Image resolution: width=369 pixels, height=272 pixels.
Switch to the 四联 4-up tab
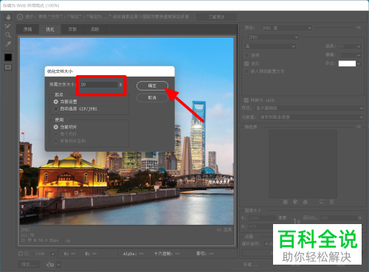[95, 29]
